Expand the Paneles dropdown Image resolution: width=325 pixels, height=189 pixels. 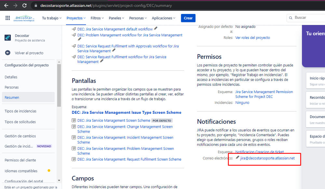116,18
